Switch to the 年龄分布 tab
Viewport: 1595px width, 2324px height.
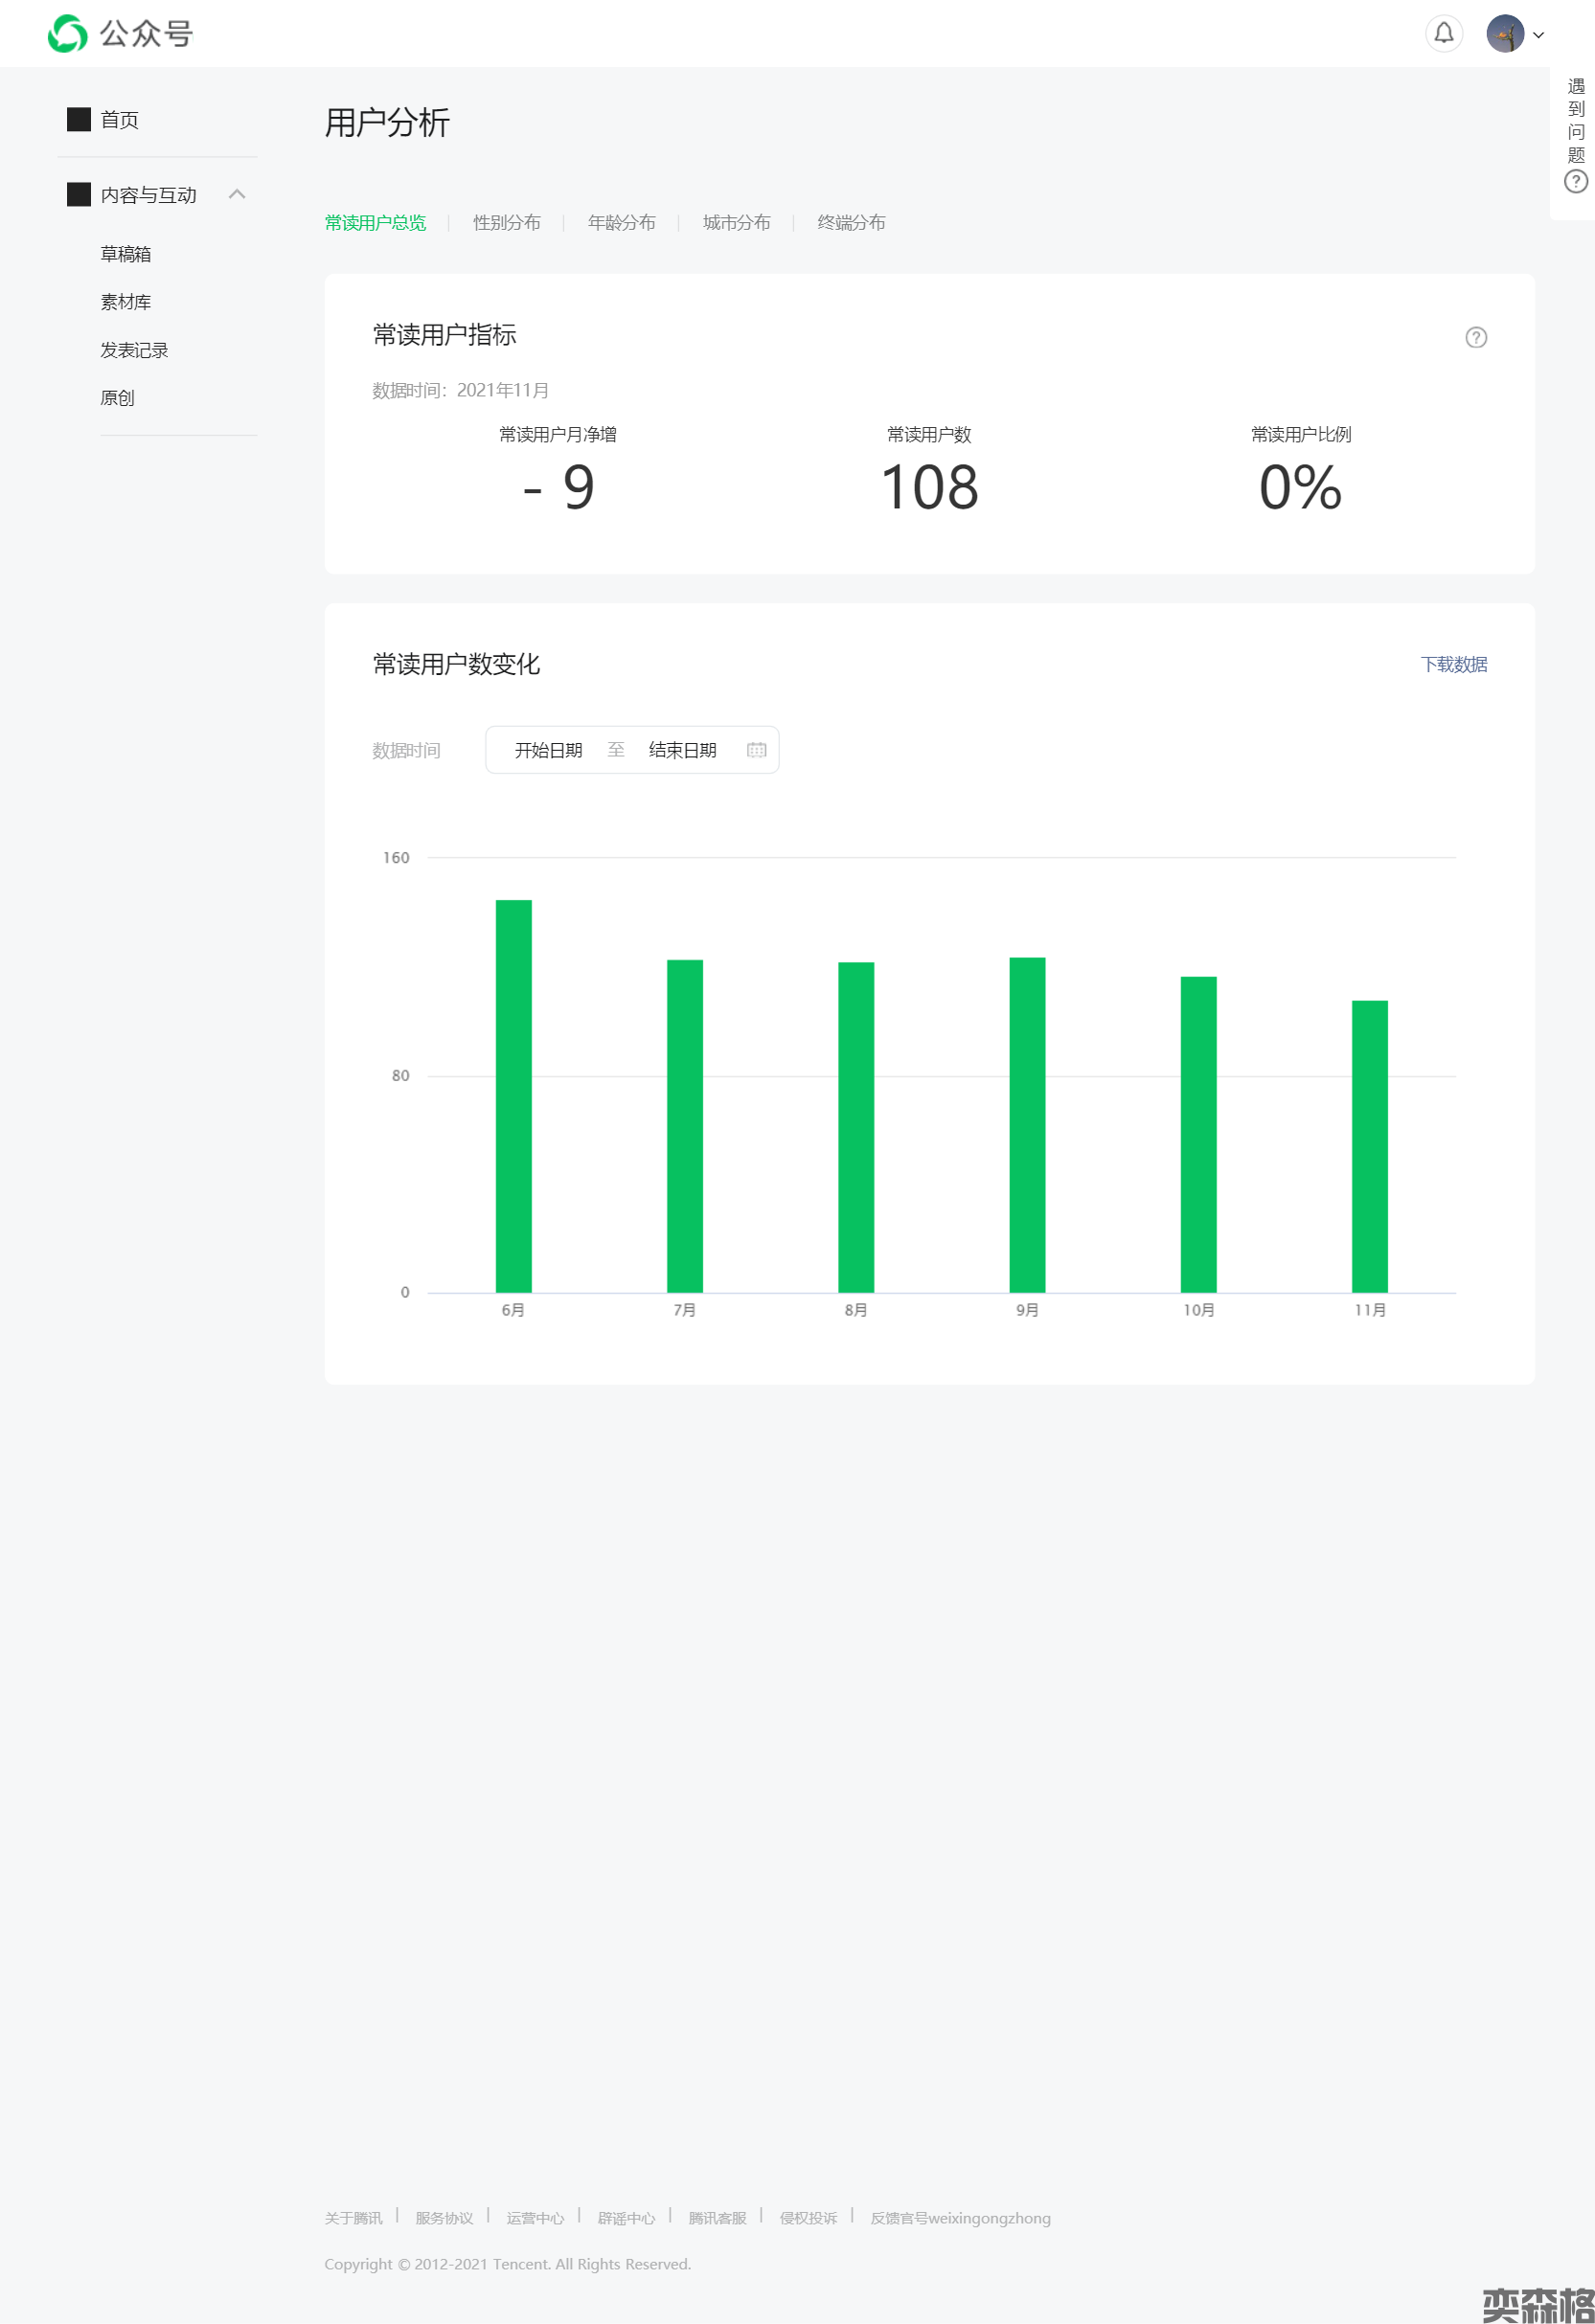click(x=622, y=223)
